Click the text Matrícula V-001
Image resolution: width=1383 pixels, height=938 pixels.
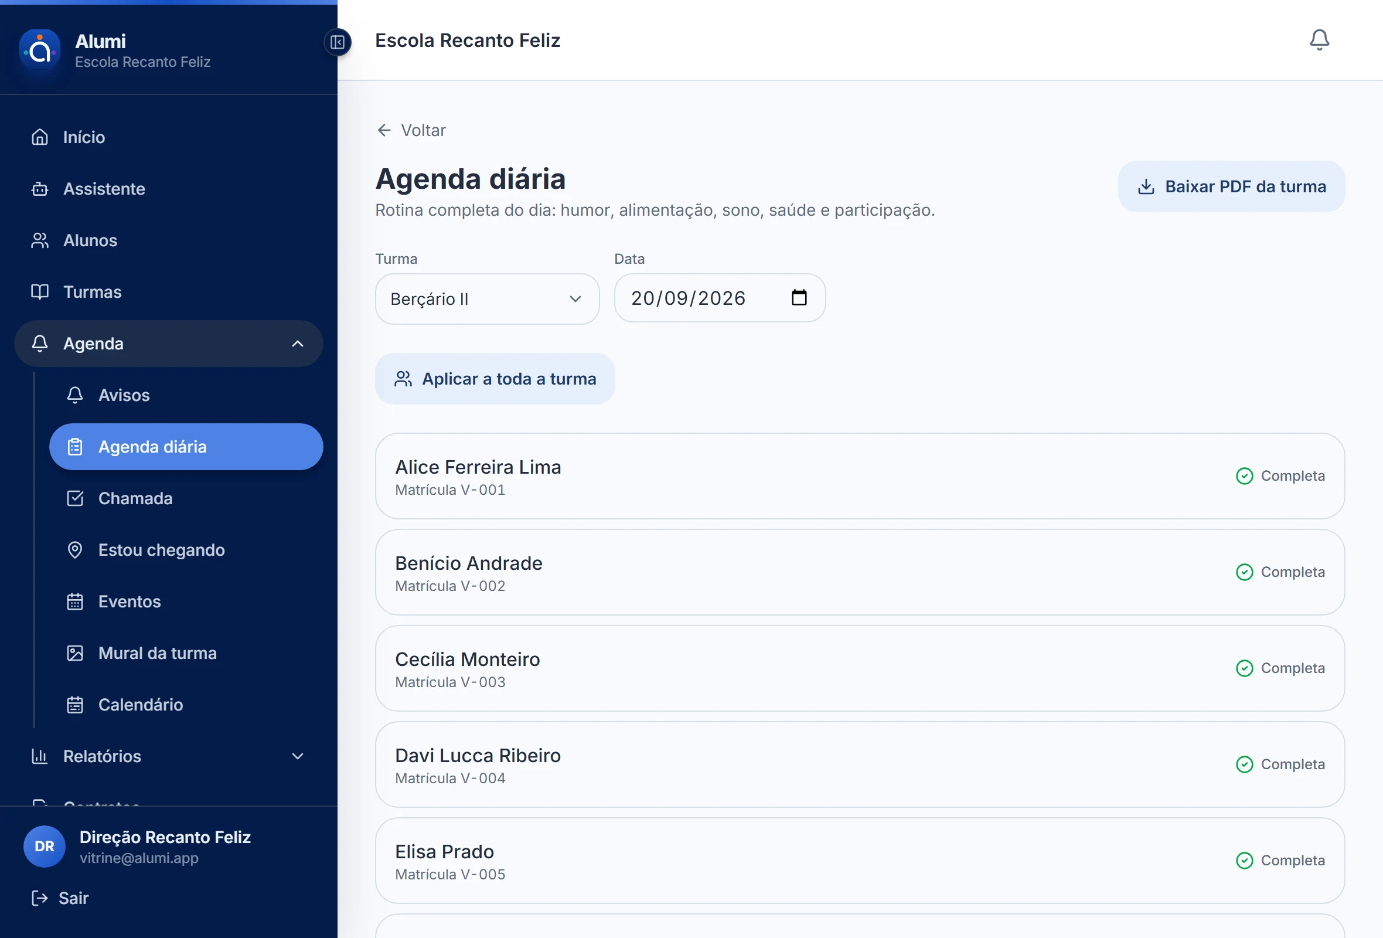(451, 490)
